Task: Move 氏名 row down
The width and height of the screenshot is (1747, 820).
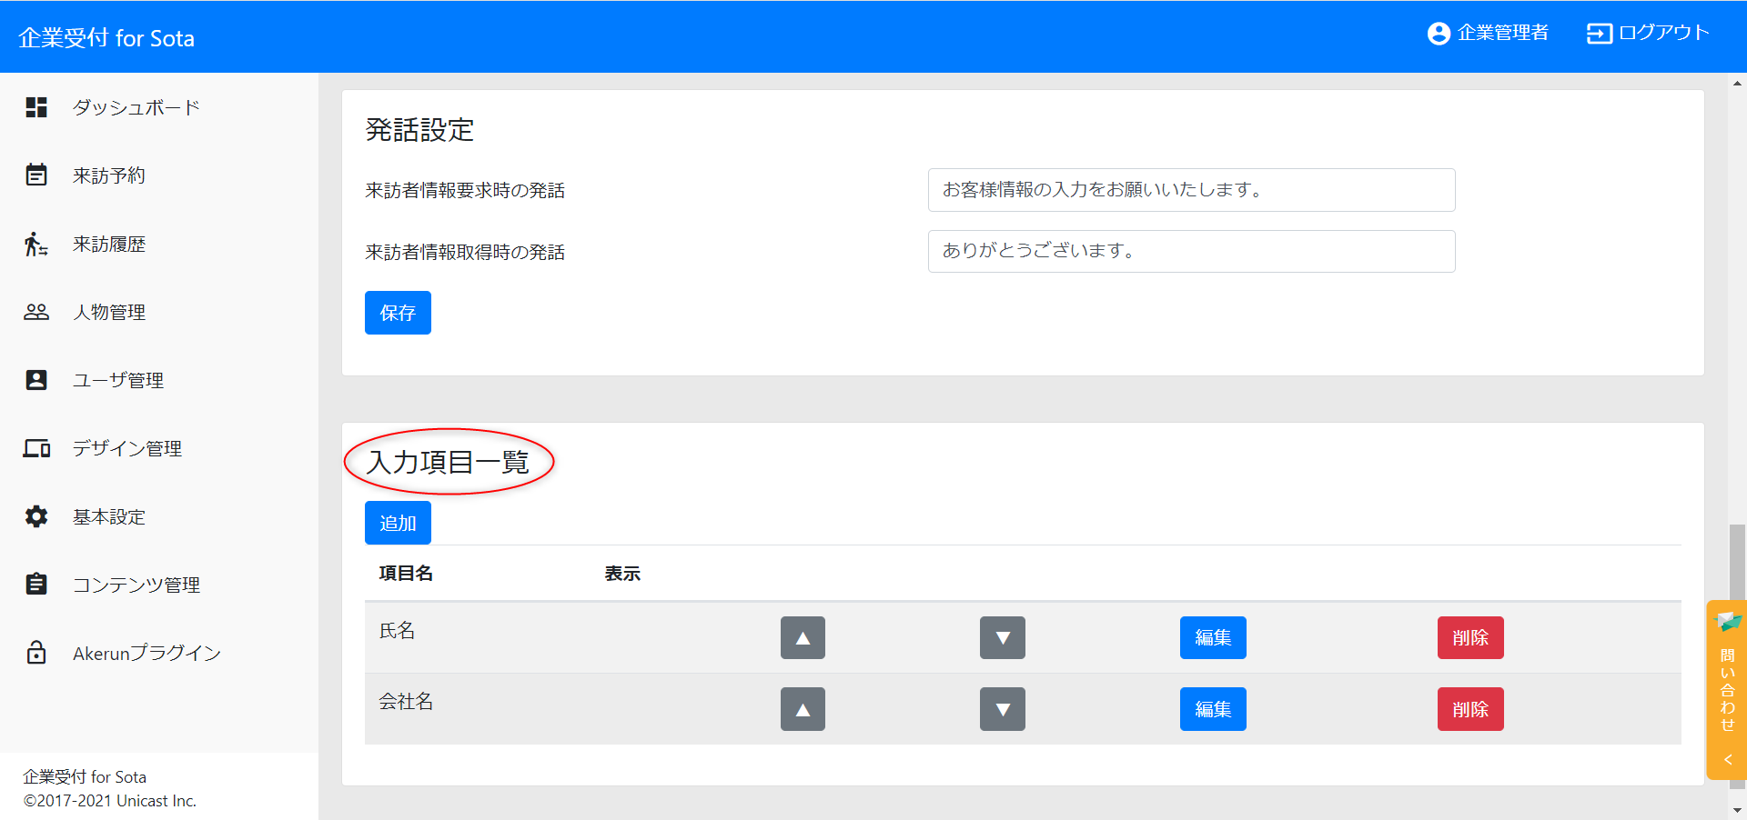Action: (x=1003, y=637)
